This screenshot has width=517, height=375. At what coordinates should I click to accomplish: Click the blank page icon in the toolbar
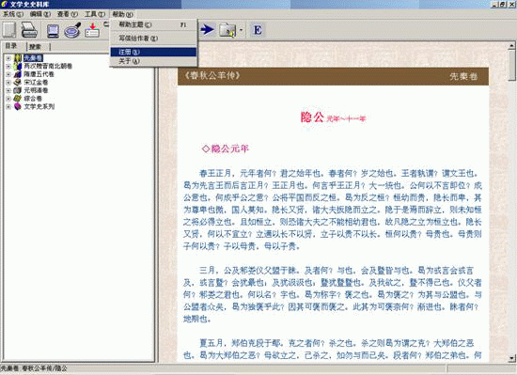click(x=9, y=30)
